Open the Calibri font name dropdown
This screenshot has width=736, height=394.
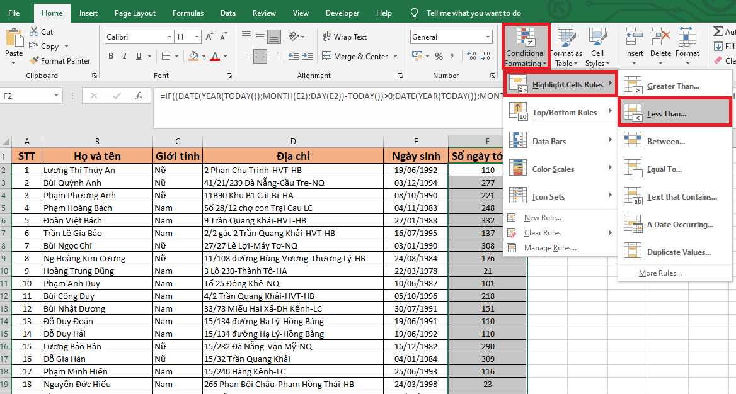[169, 37]
